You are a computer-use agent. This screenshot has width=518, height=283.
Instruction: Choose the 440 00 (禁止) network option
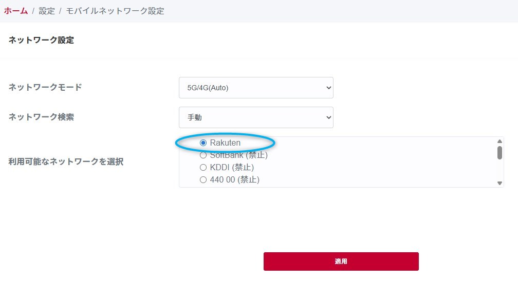(203, 179)
